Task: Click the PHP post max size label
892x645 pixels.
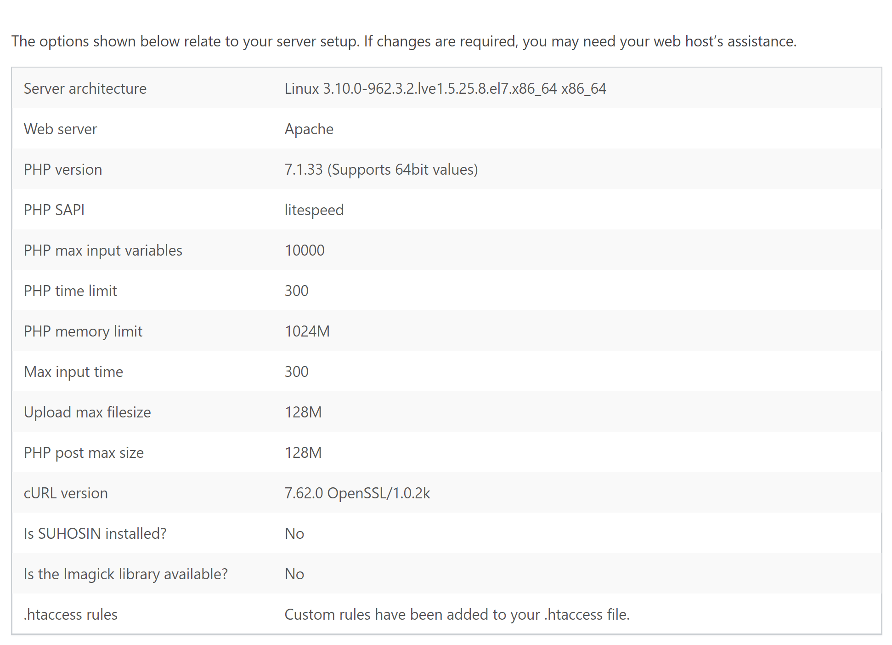Action: (84, 452)
